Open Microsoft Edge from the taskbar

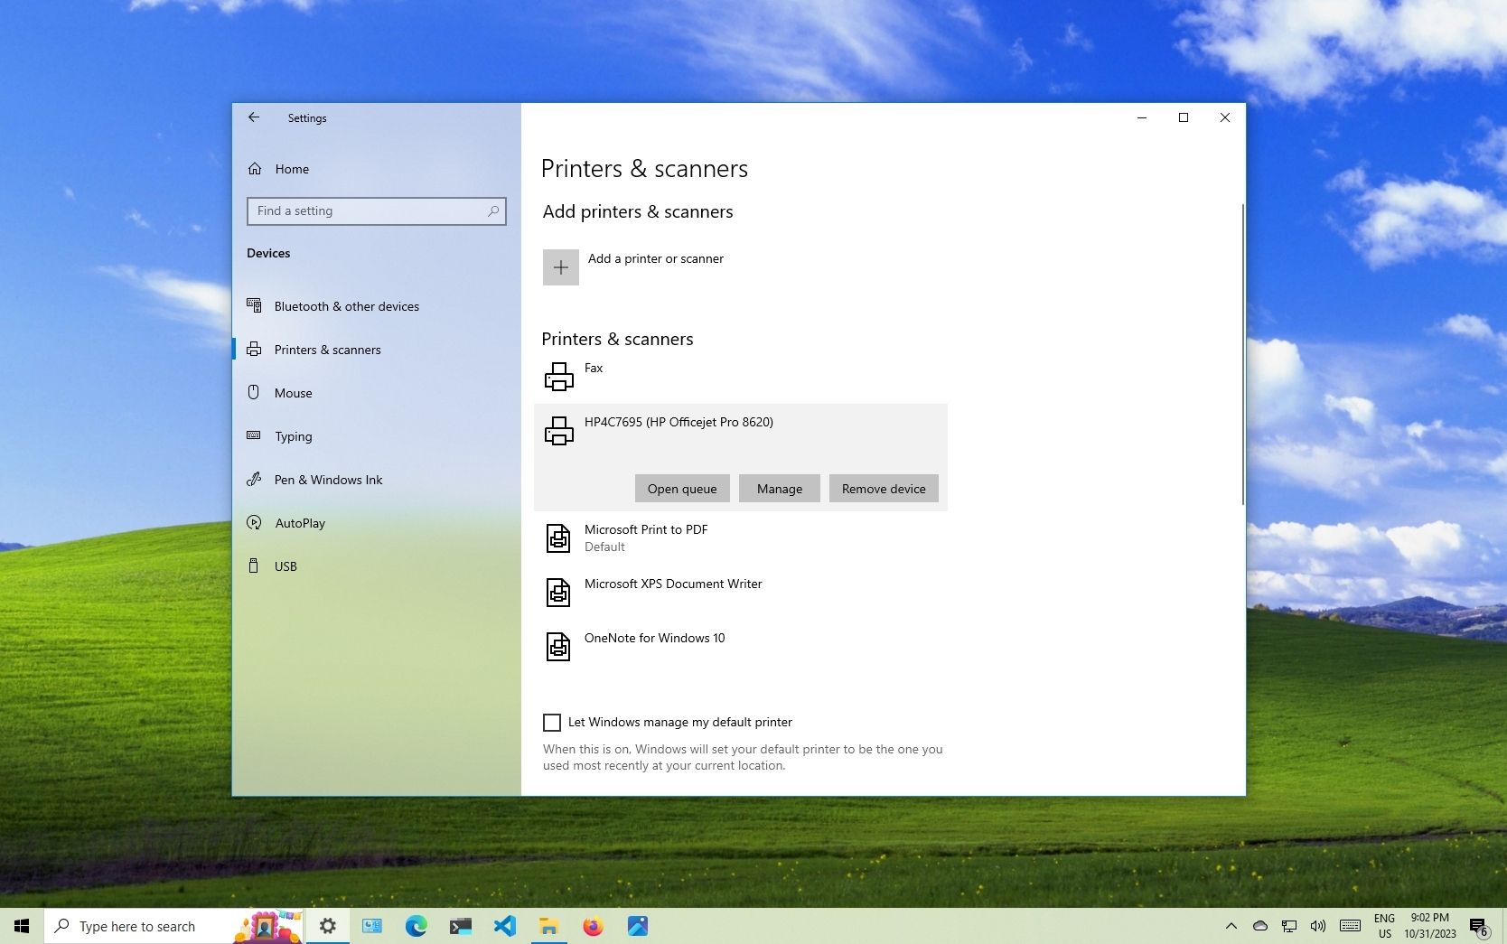coord(416,926)
